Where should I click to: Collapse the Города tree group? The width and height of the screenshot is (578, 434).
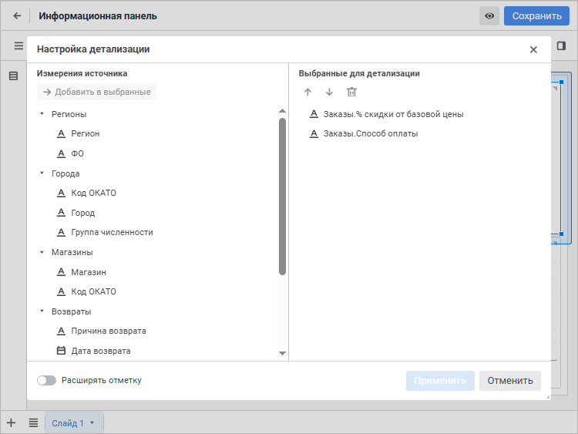[42, 173]
